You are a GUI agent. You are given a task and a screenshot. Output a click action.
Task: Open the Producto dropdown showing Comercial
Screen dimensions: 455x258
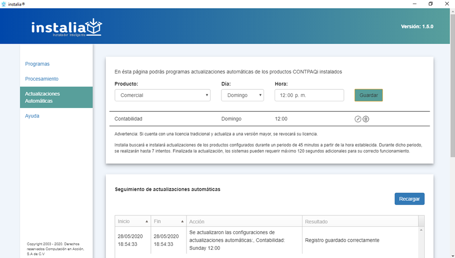[x=163, y=95]
